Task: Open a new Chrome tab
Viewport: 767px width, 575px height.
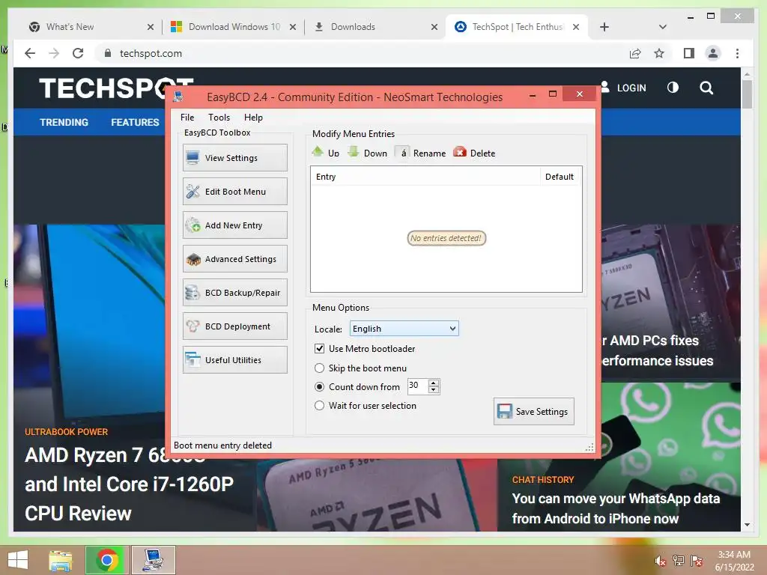Action: point(604,28)
